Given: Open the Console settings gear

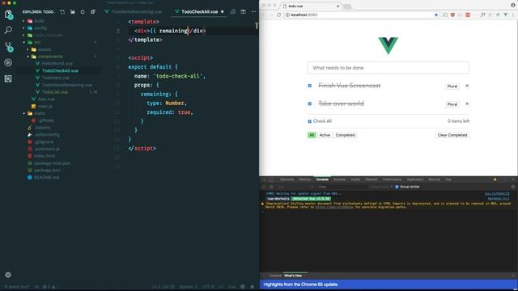Looking at the screenshot, I should click(x=513, y=187).
